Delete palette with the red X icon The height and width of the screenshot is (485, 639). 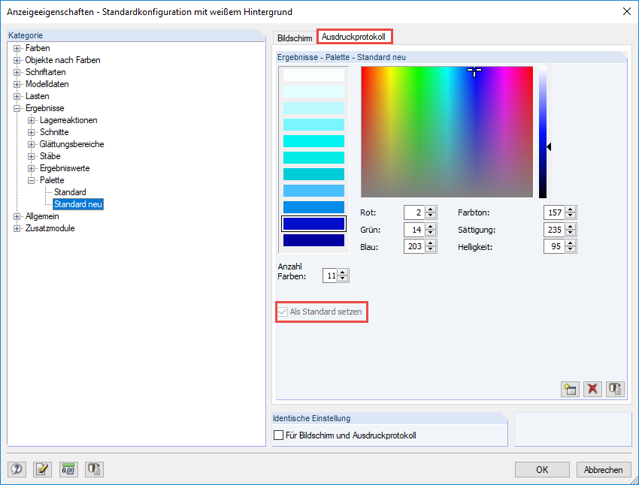click(592, 389)
